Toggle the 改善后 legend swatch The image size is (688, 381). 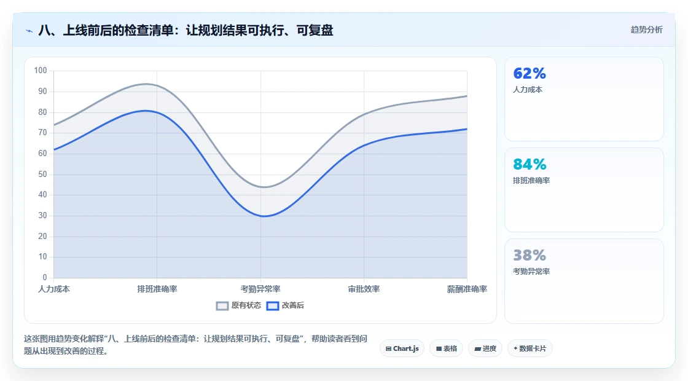coord(273,305)
